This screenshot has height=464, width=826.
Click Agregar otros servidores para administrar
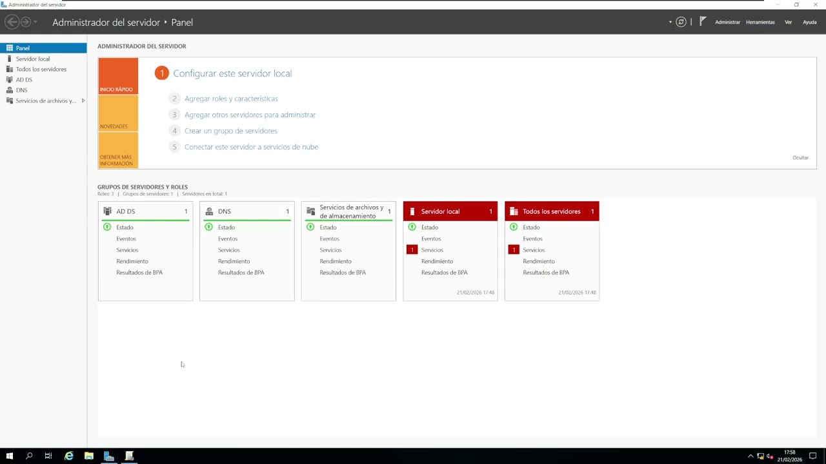[250, 115]
